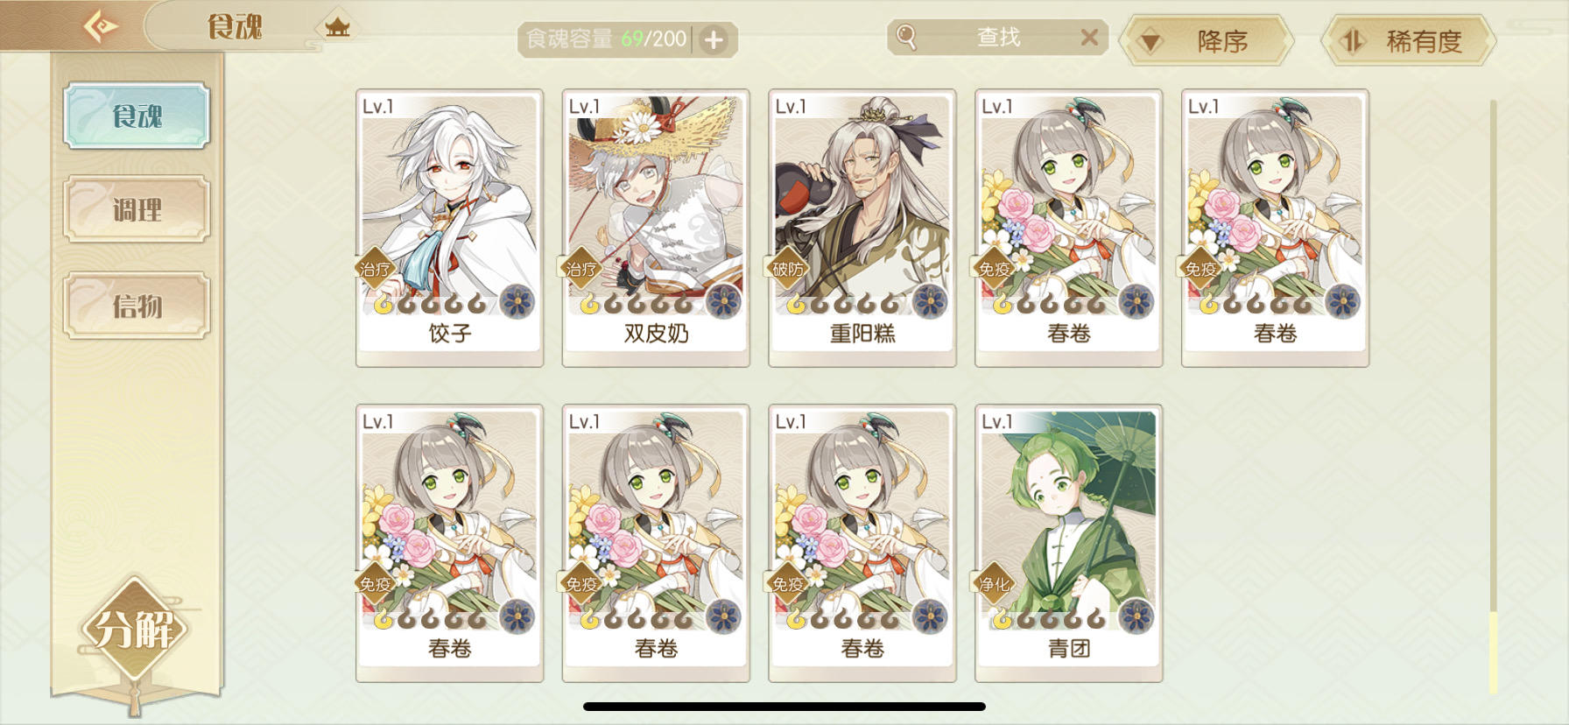This screenshot has height=725, width=1569.
Task: Tap the back arrow icon
Action: tap(102, 25)
